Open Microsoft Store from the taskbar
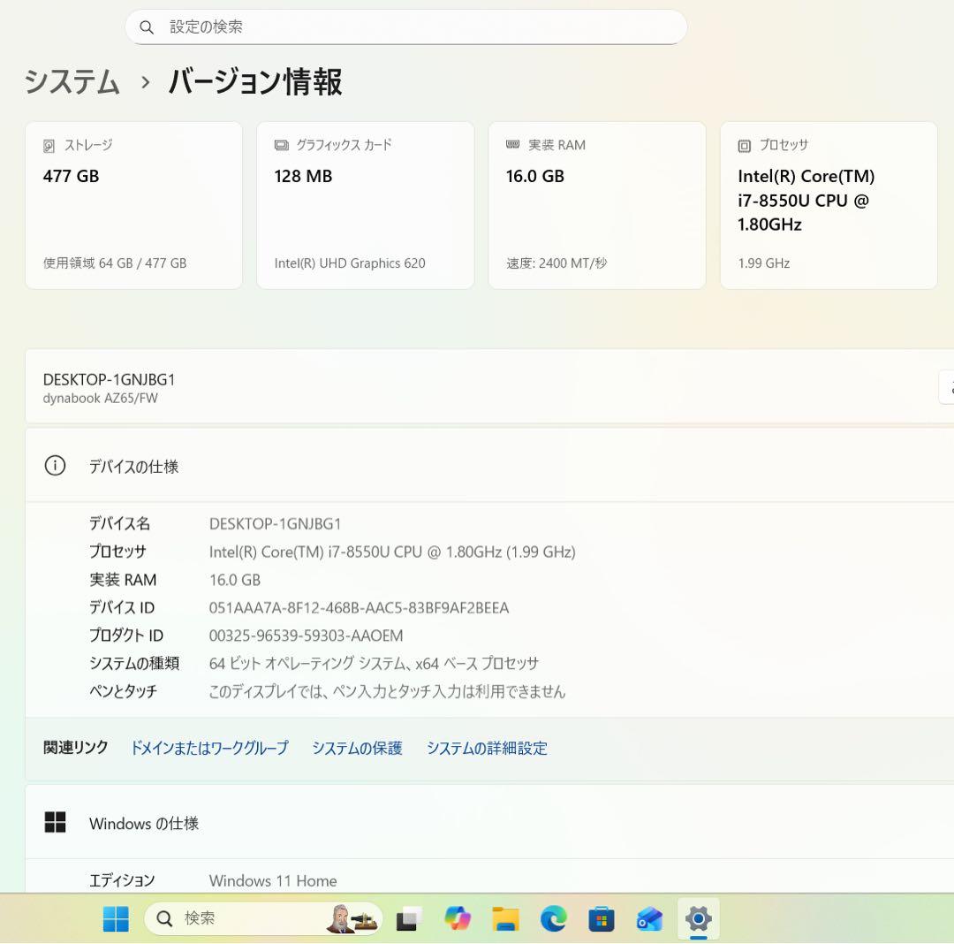The image size is (954, 944). [602, 919]
